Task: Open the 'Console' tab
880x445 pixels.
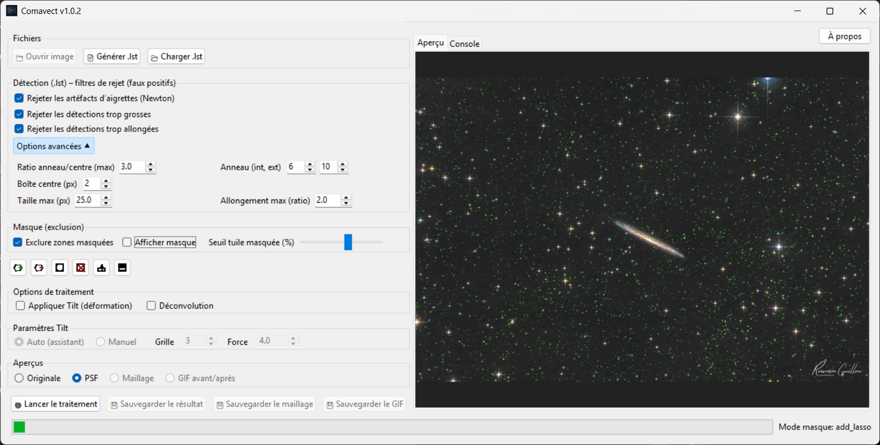Action: (465, 43)
